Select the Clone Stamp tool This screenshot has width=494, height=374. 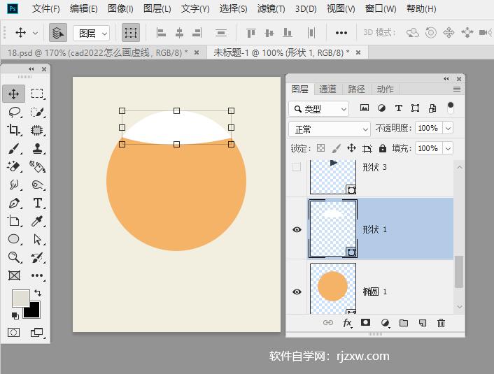[37, 148]
